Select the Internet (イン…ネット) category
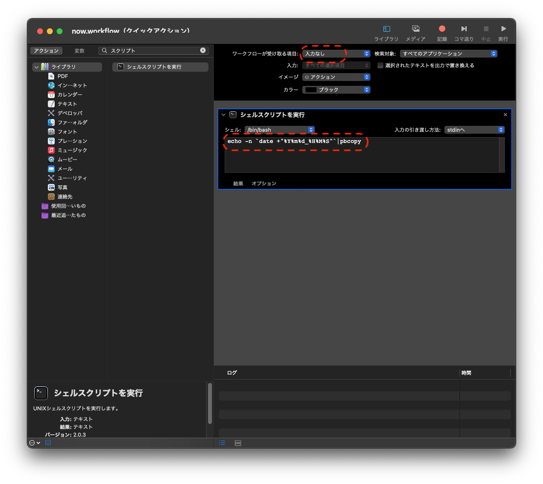543x484 pixels. coord(67,85)
